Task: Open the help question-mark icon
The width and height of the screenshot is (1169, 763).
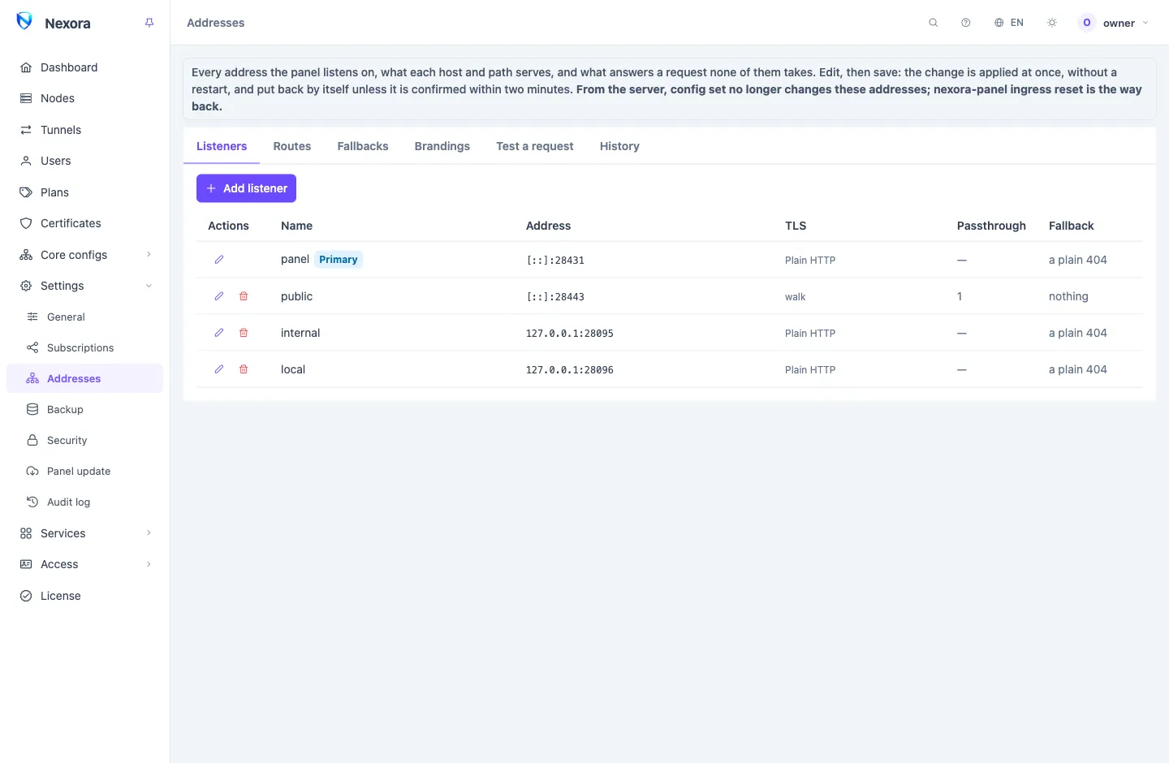Action: click(x=966, y=23)
